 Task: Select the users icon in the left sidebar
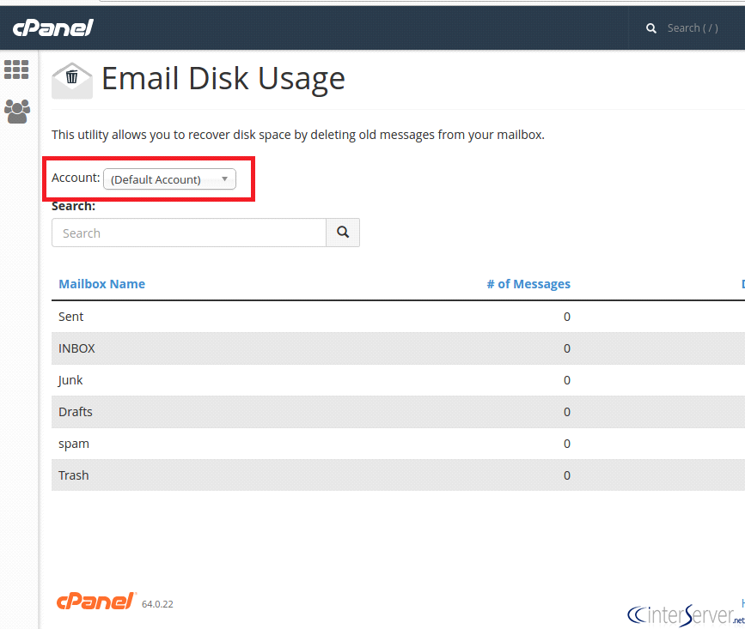[x=16, y=112]
